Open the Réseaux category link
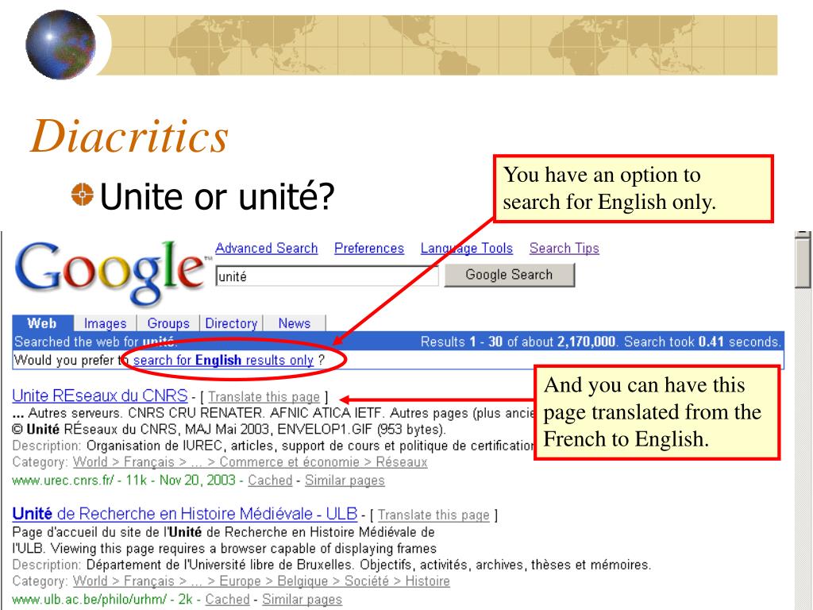 click(402, 461)
